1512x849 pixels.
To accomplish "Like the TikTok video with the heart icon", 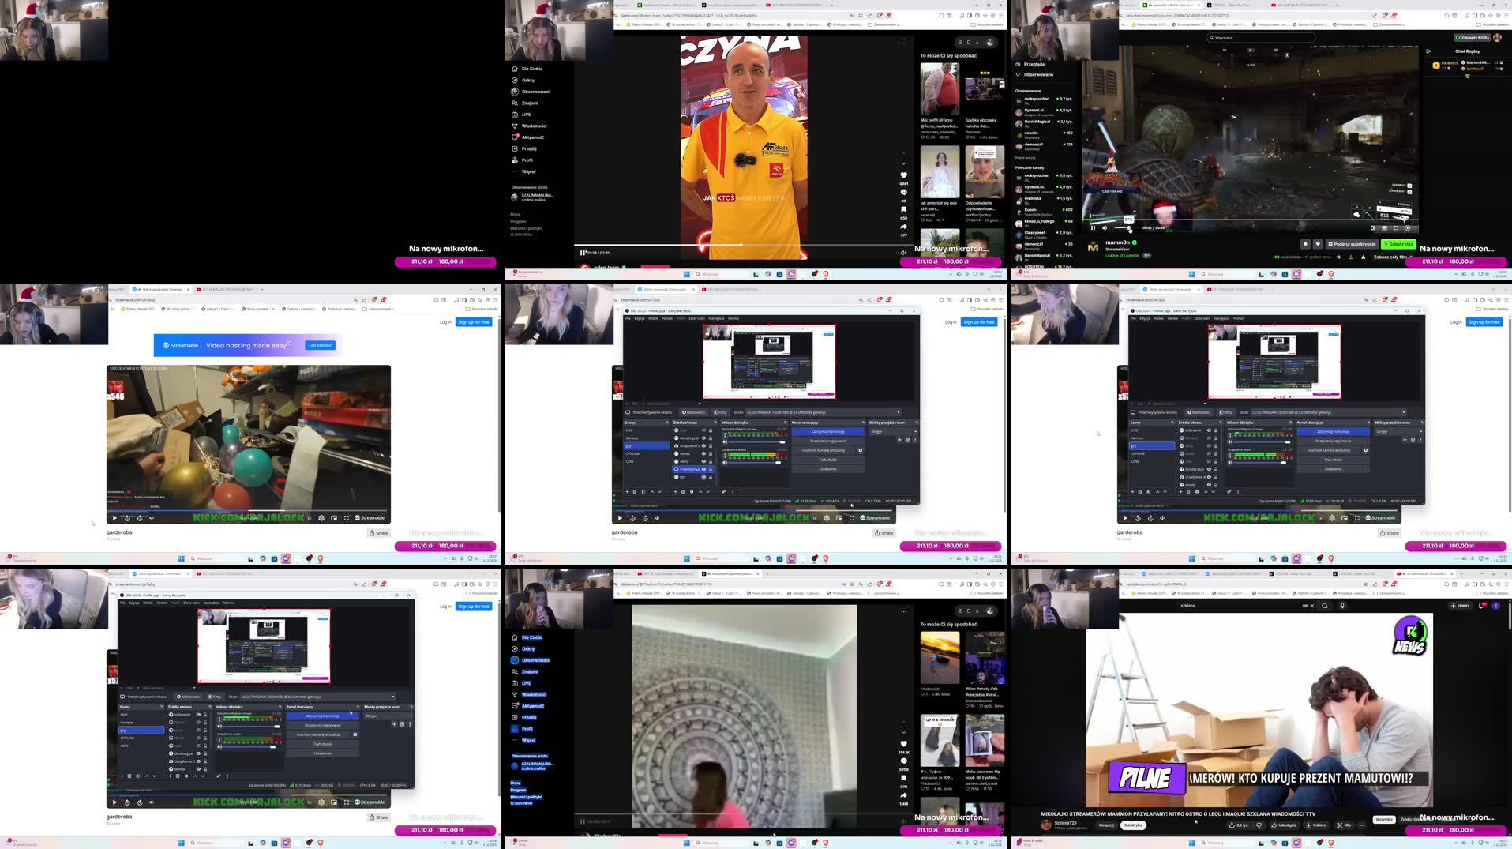I will [x=903, y=743].
